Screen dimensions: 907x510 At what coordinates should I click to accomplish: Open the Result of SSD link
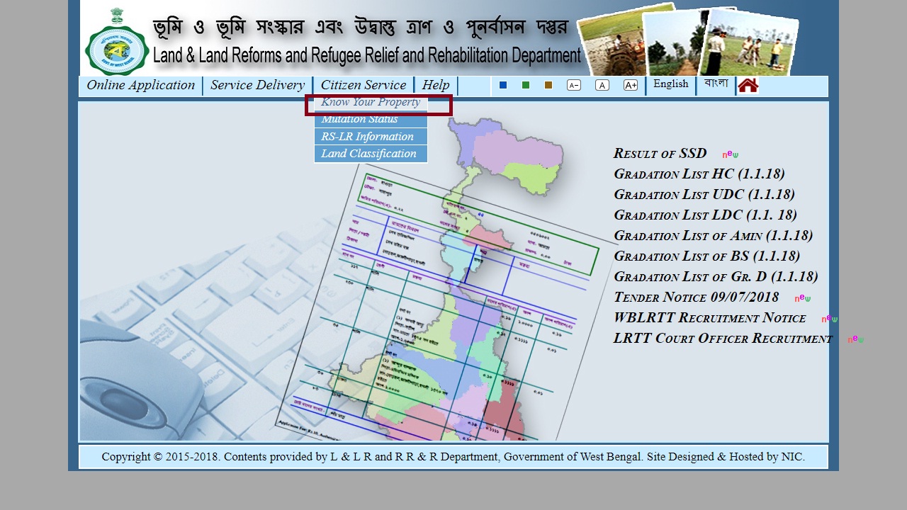pos(659,153)
